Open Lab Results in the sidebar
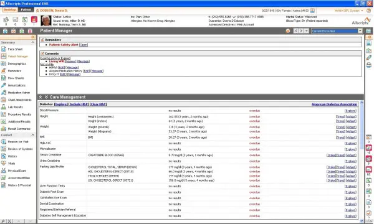Screen dimensions: 374x224 (15, 107)
